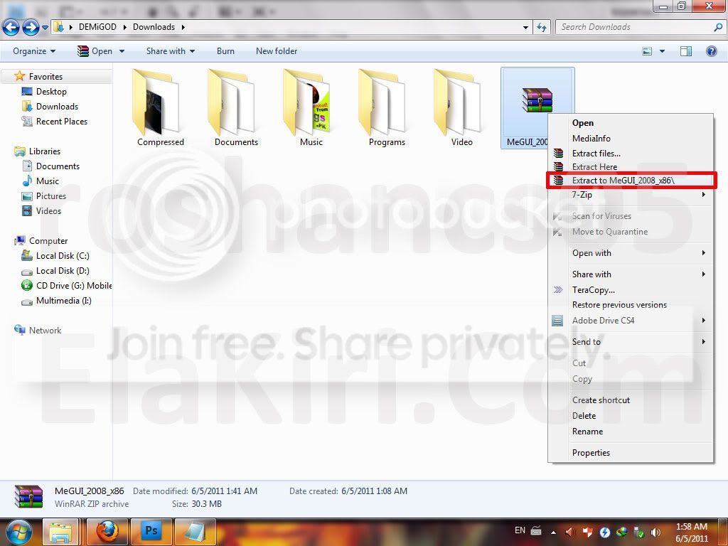
Task: Choose Delete in the context menu
Action: tap(631, 416)
